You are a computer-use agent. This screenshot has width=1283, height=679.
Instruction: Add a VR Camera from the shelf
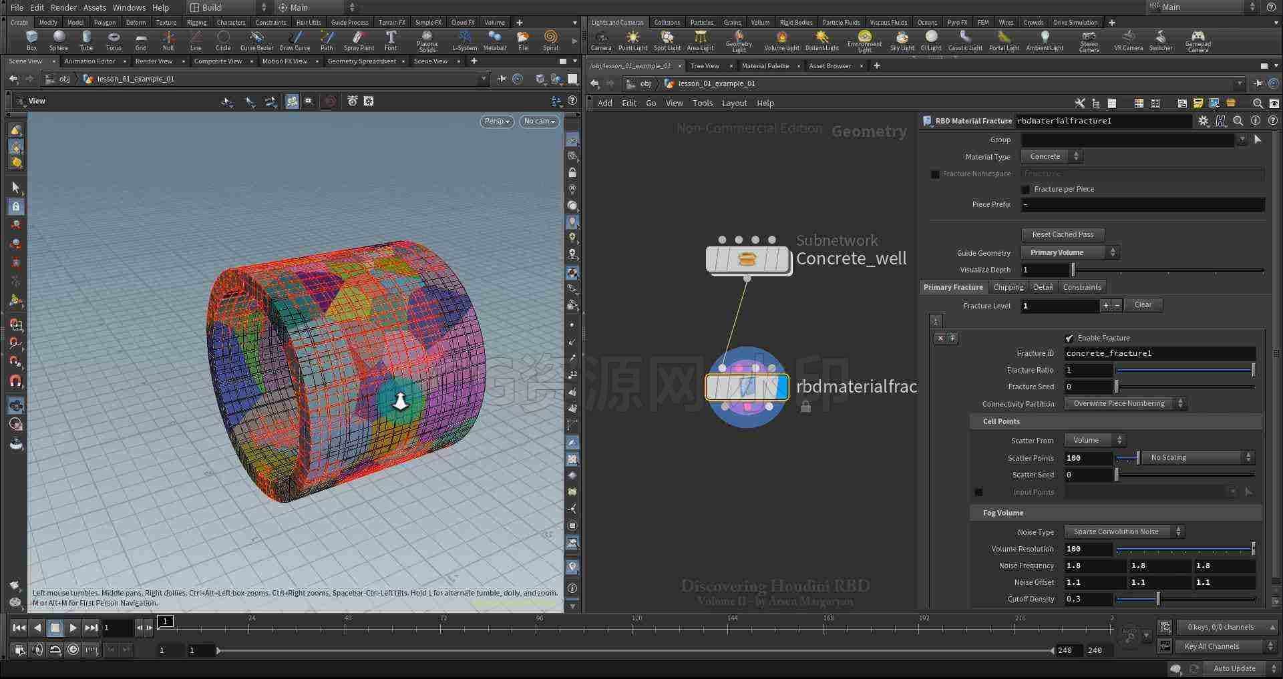pyautogui.click(x=1129, y=41)
